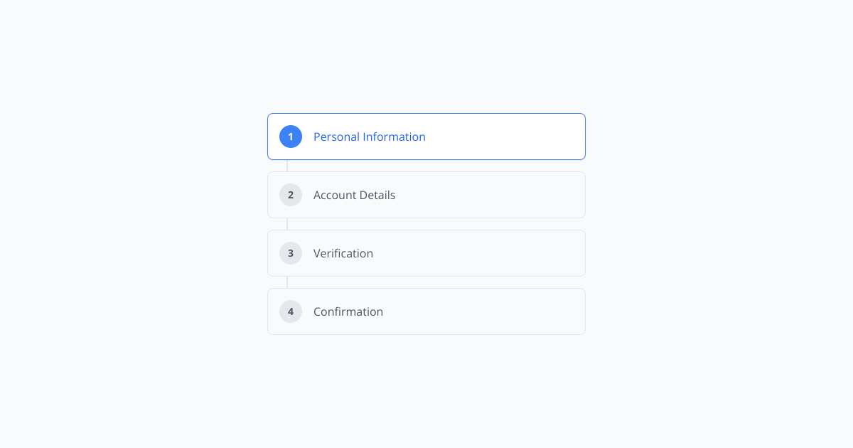Click the step 4 number badge
The width and height of the screenshot is (853, 448).
[291, 311]
